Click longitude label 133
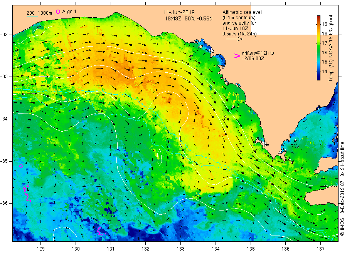The width and height of the screenshot is (347, 254). pyautogui.click(x=180, y=249)
